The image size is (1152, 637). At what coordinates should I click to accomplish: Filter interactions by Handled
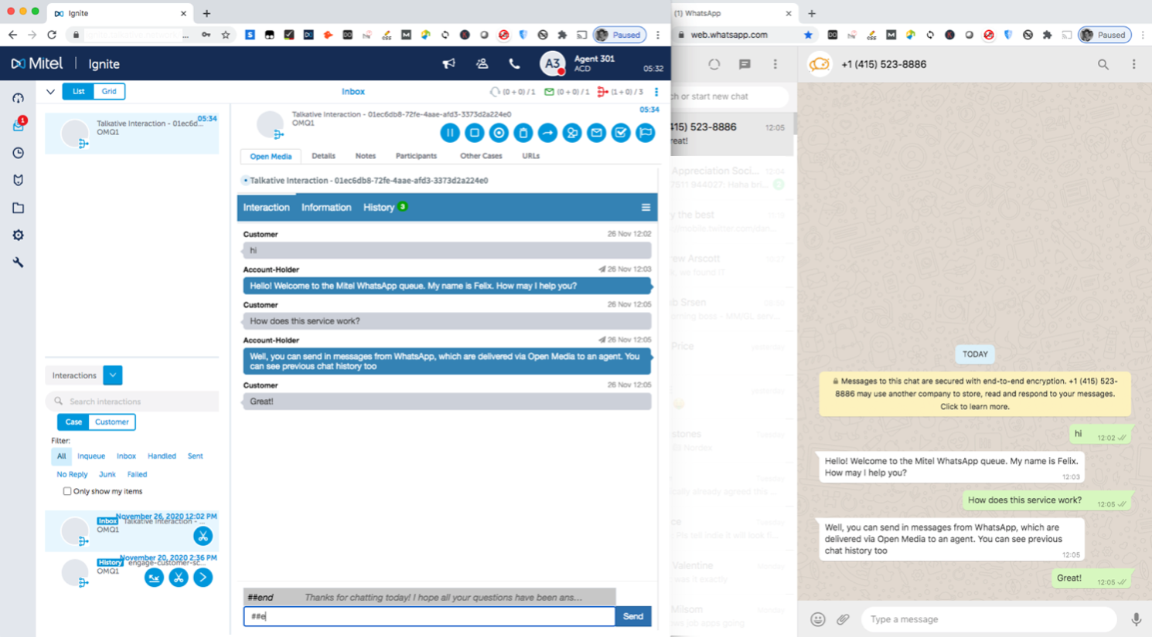pos(162,456)
